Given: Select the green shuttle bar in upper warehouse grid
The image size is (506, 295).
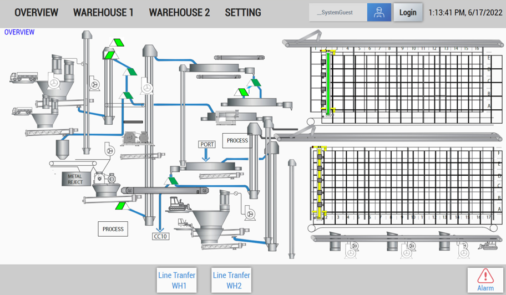Looking at the screenshot, I should click(328, 83).
